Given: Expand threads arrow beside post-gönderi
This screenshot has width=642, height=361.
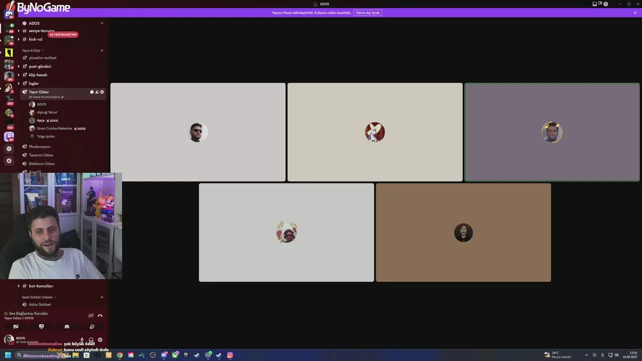Looking at the screenshot, I should tap(19, 66).
